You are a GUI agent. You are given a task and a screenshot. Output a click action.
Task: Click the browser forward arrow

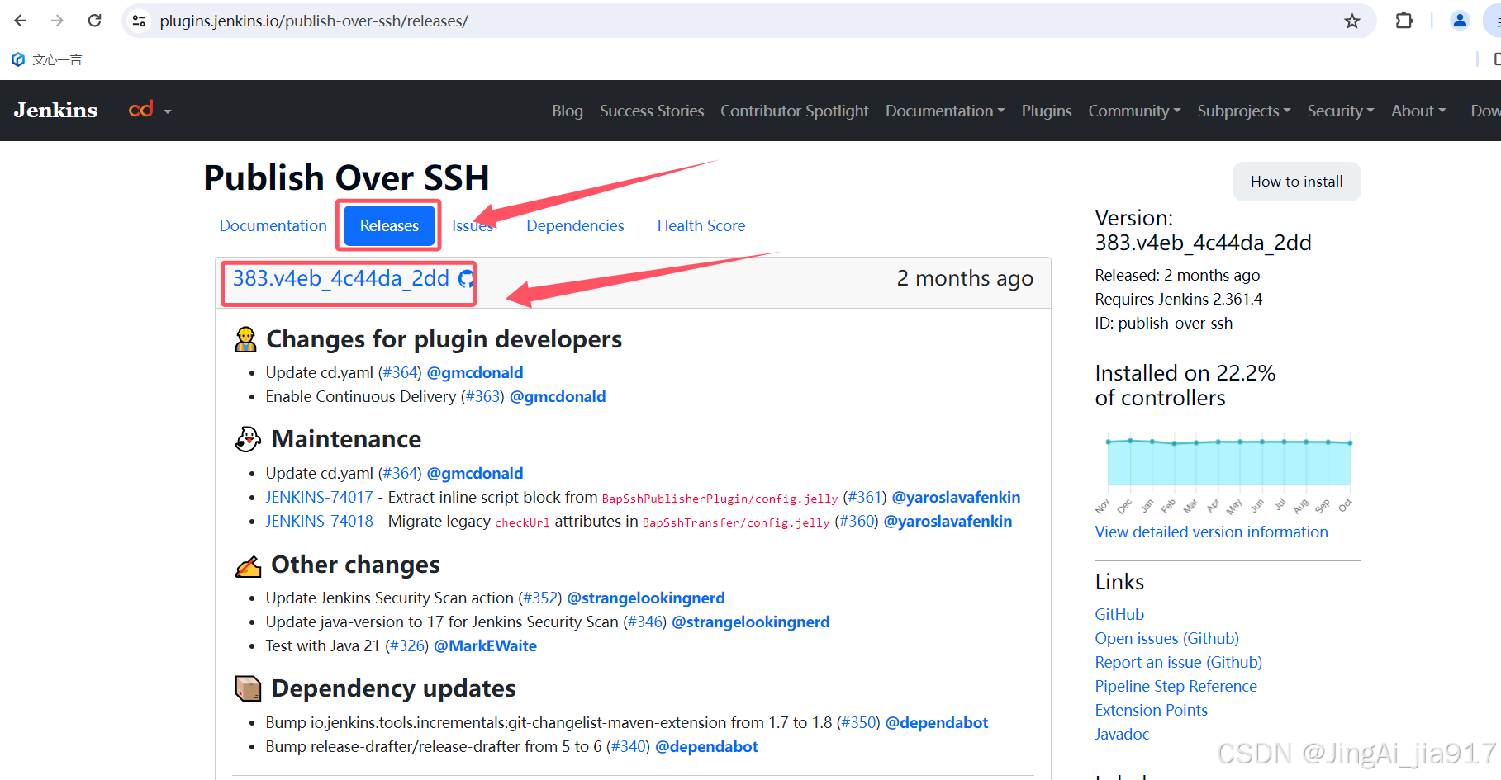(x=57, y=21)
